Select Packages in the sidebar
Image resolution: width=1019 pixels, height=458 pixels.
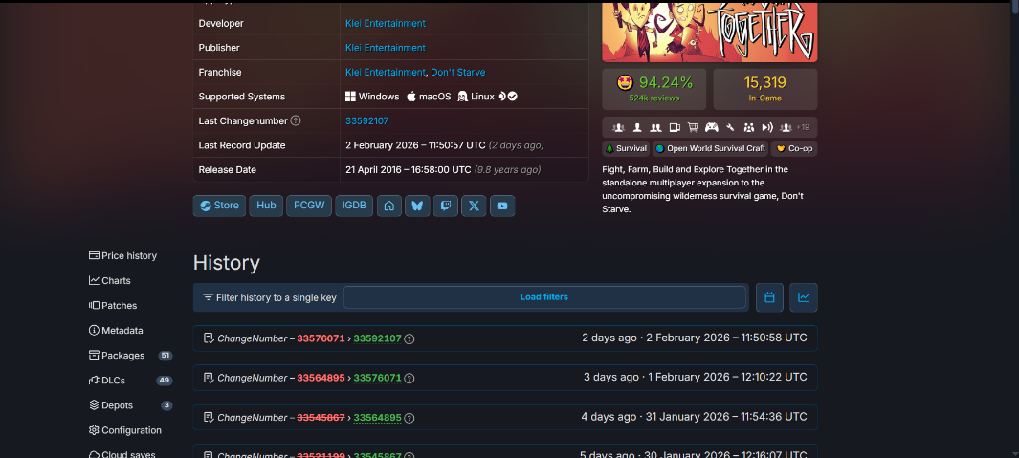pyautogui.click(x=122, y=356)
